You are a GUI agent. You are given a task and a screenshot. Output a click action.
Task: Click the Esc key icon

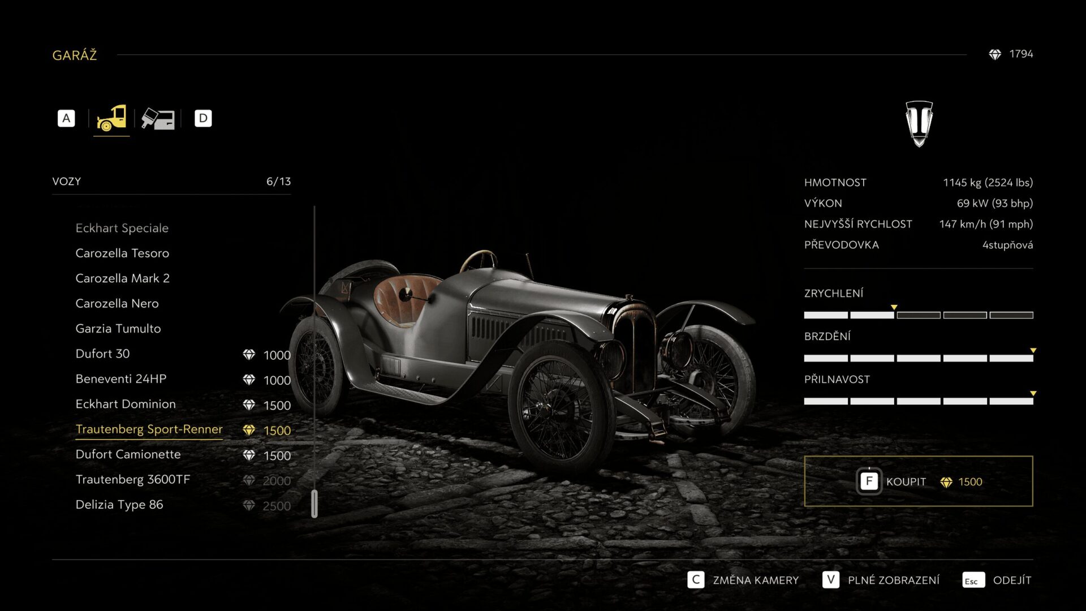point(973,580)
